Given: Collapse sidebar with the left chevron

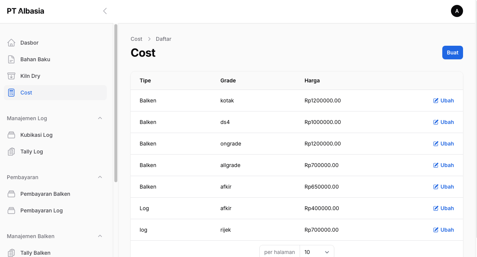Looking at the screenshot, I should tap(105, 11).
